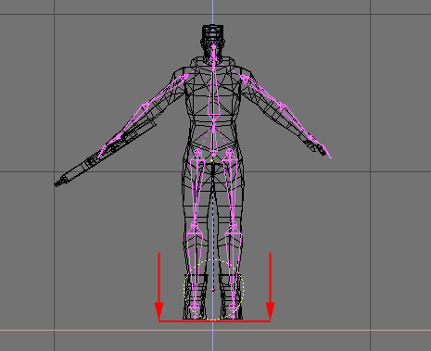Select the forearm bone on the right side
431x351 pixels.
[x=296, y=120]
